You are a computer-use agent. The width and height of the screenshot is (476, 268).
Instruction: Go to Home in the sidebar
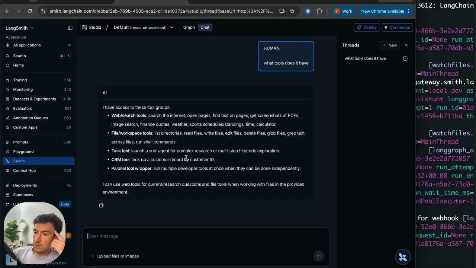pyautogui.click(x=38, y=65)
